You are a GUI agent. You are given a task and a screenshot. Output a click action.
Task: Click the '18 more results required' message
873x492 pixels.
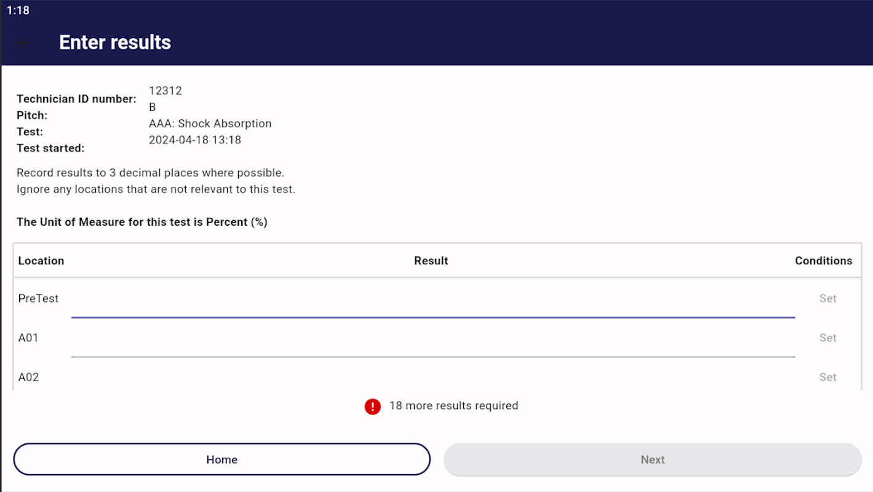pyautogui.click(x=453, y=406)
